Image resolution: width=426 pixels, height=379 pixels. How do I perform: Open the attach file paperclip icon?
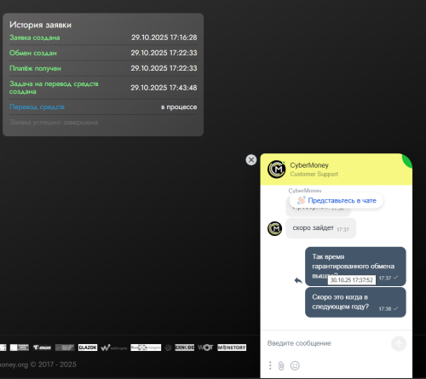(281, 365)
